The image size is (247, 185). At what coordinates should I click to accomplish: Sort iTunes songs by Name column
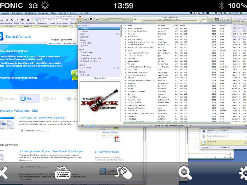(130, 25)
